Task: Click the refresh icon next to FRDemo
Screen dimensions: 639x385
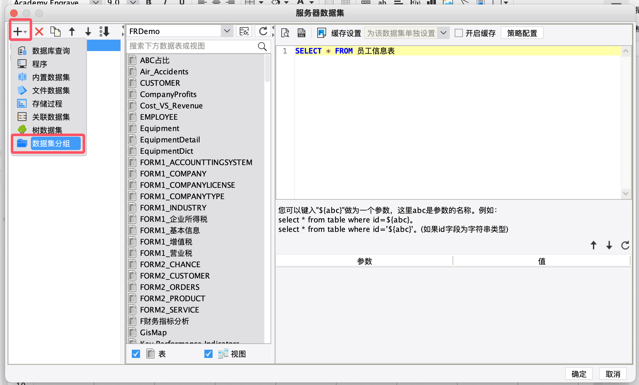Action: [263, 31]
